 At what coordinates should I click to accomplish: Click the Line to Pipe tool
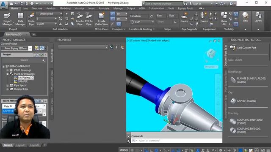[80, 19]
